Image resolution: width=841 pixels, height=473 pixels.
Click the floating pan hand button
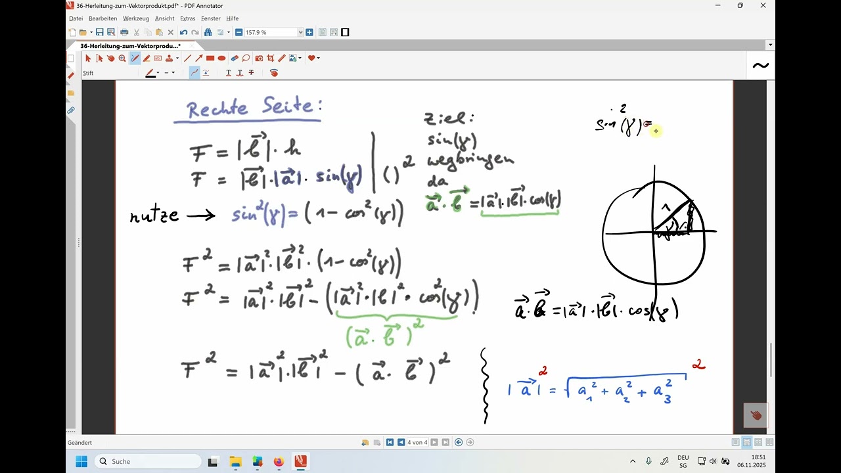coord(756,415)
